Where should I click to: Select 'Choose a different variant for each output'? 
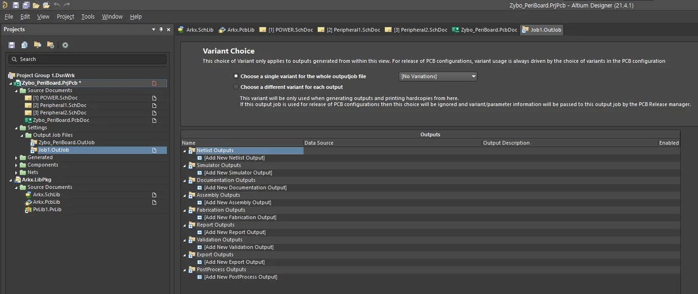236,87
